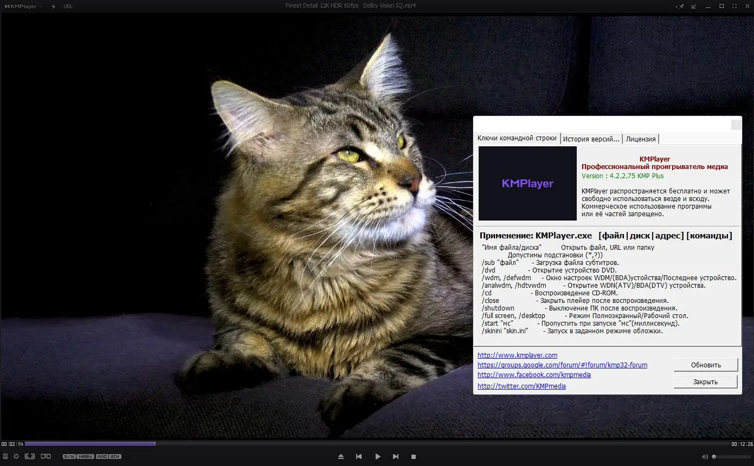Select the "Ключи командной строки" tab
This screenshot has width=754, height=466.
[517, 138]
